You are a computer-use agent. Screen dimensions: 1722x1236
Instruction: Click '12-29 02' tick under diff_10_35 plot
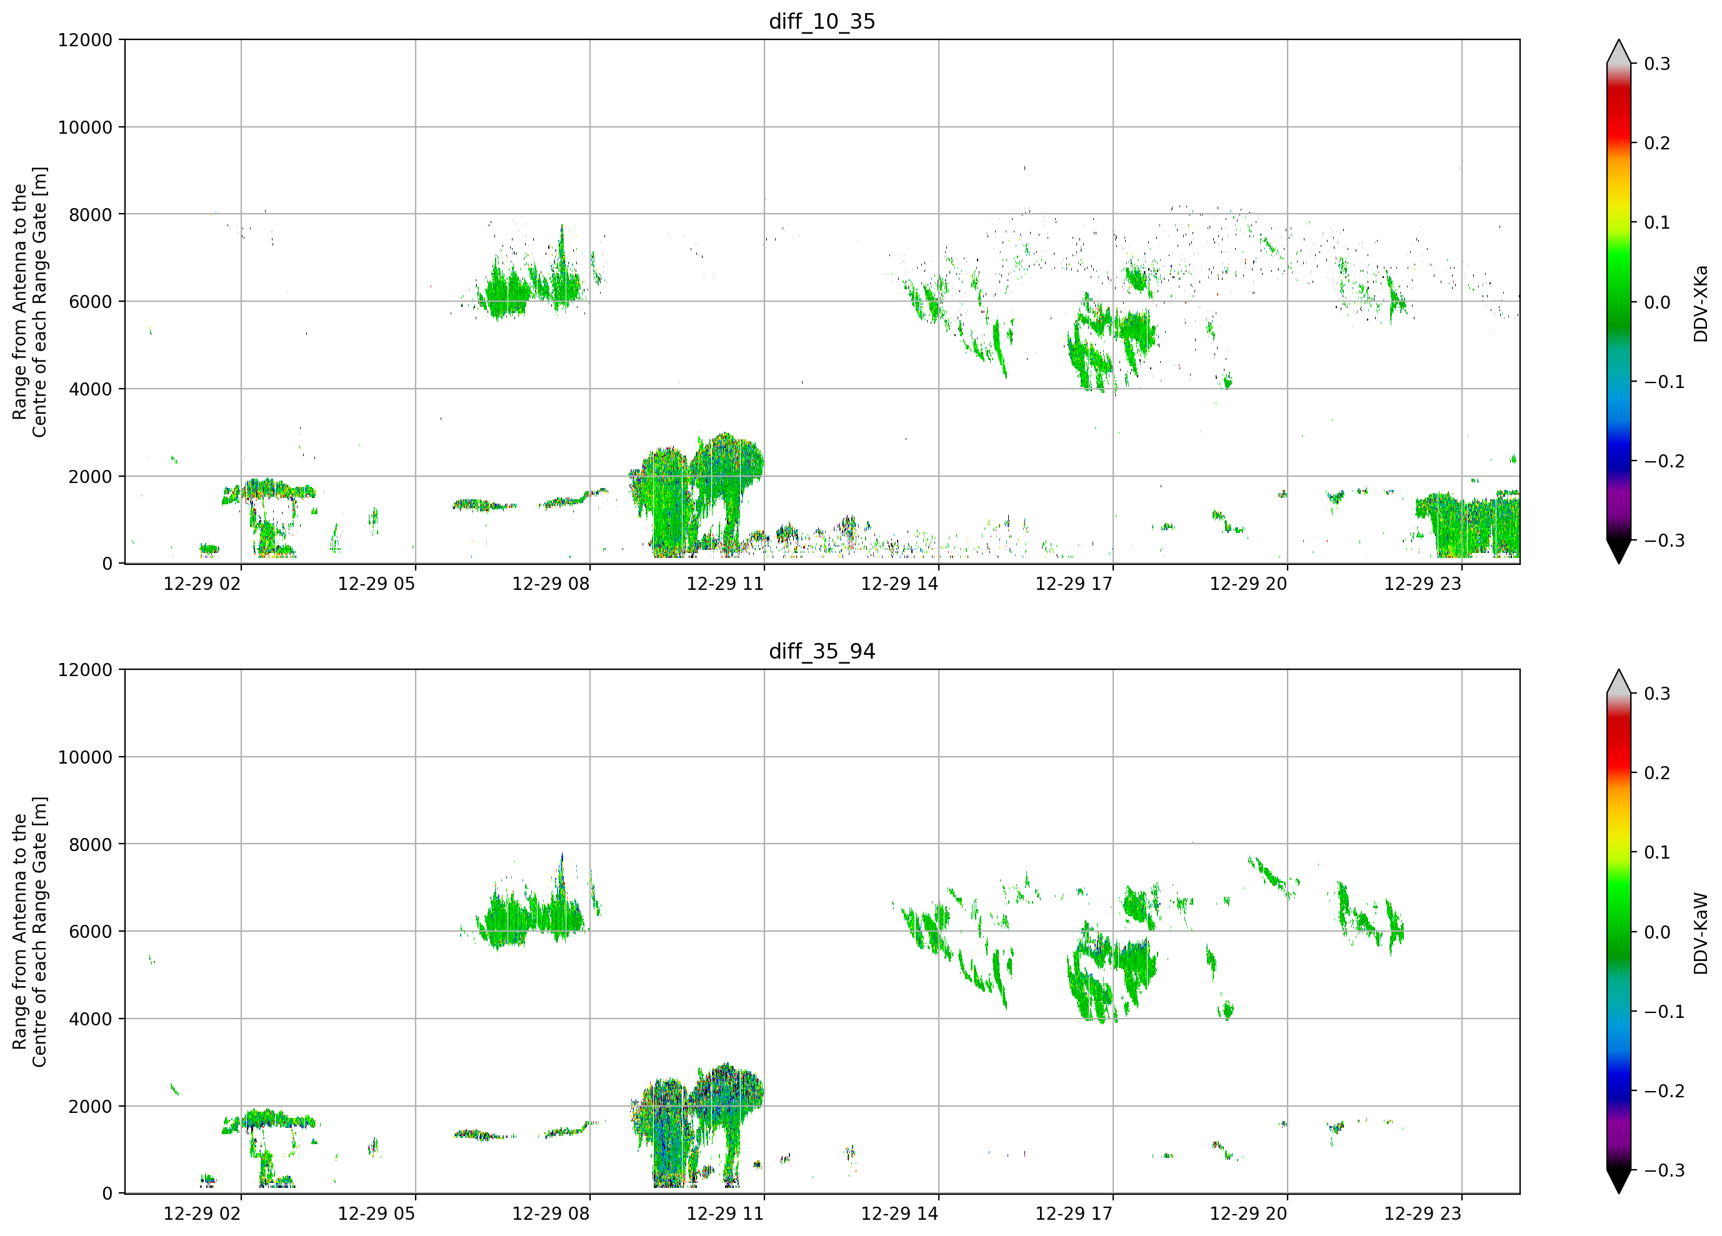pos(202,584)
